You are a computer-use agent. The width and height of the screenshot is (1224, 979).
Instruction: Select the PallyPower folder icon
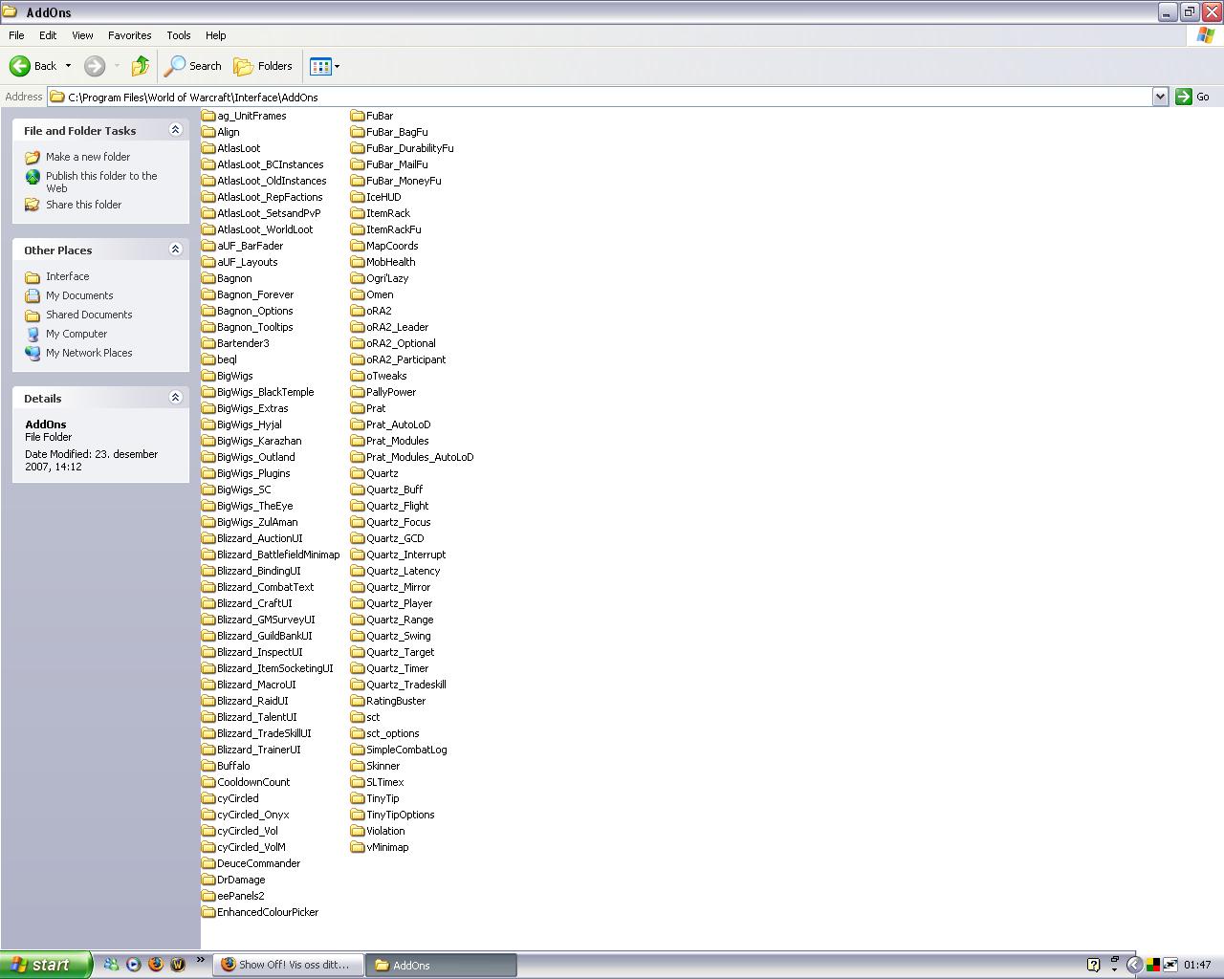[x=358, y=392]
